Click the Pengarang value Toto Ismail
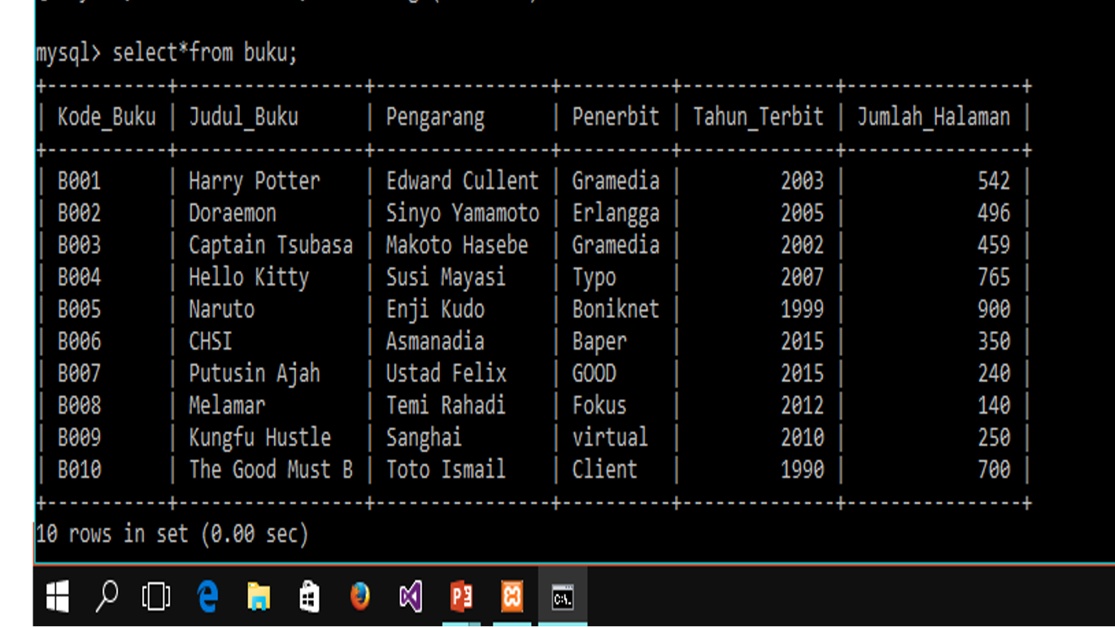Viewport: 1115px width, 627px height. pyautogui.click(x=445, y=469)
